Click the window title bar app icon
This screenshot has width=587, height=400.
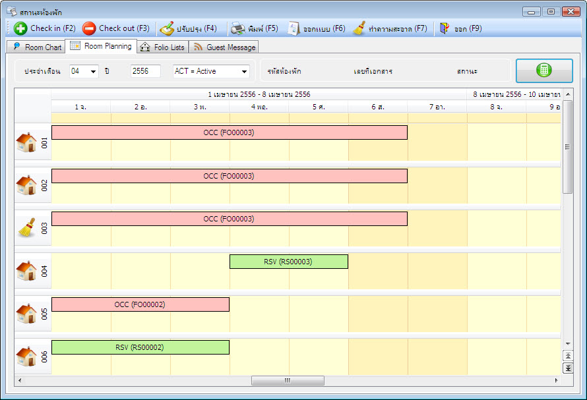(12, 12)
